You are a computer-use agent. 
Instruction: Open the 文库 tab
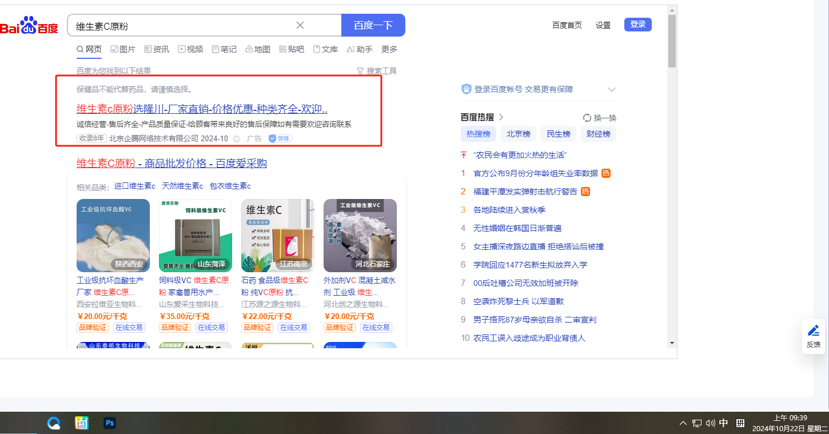pyautogui.click(x=325, y=49)
